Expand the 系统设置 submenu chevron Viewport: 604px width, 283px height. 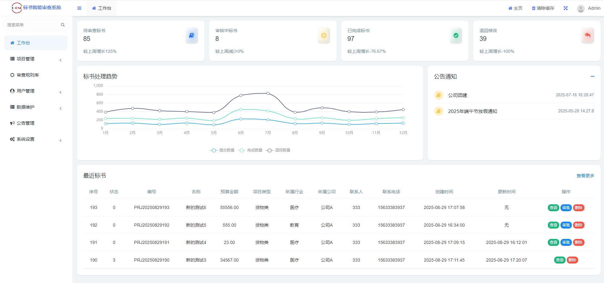(60, 140)
